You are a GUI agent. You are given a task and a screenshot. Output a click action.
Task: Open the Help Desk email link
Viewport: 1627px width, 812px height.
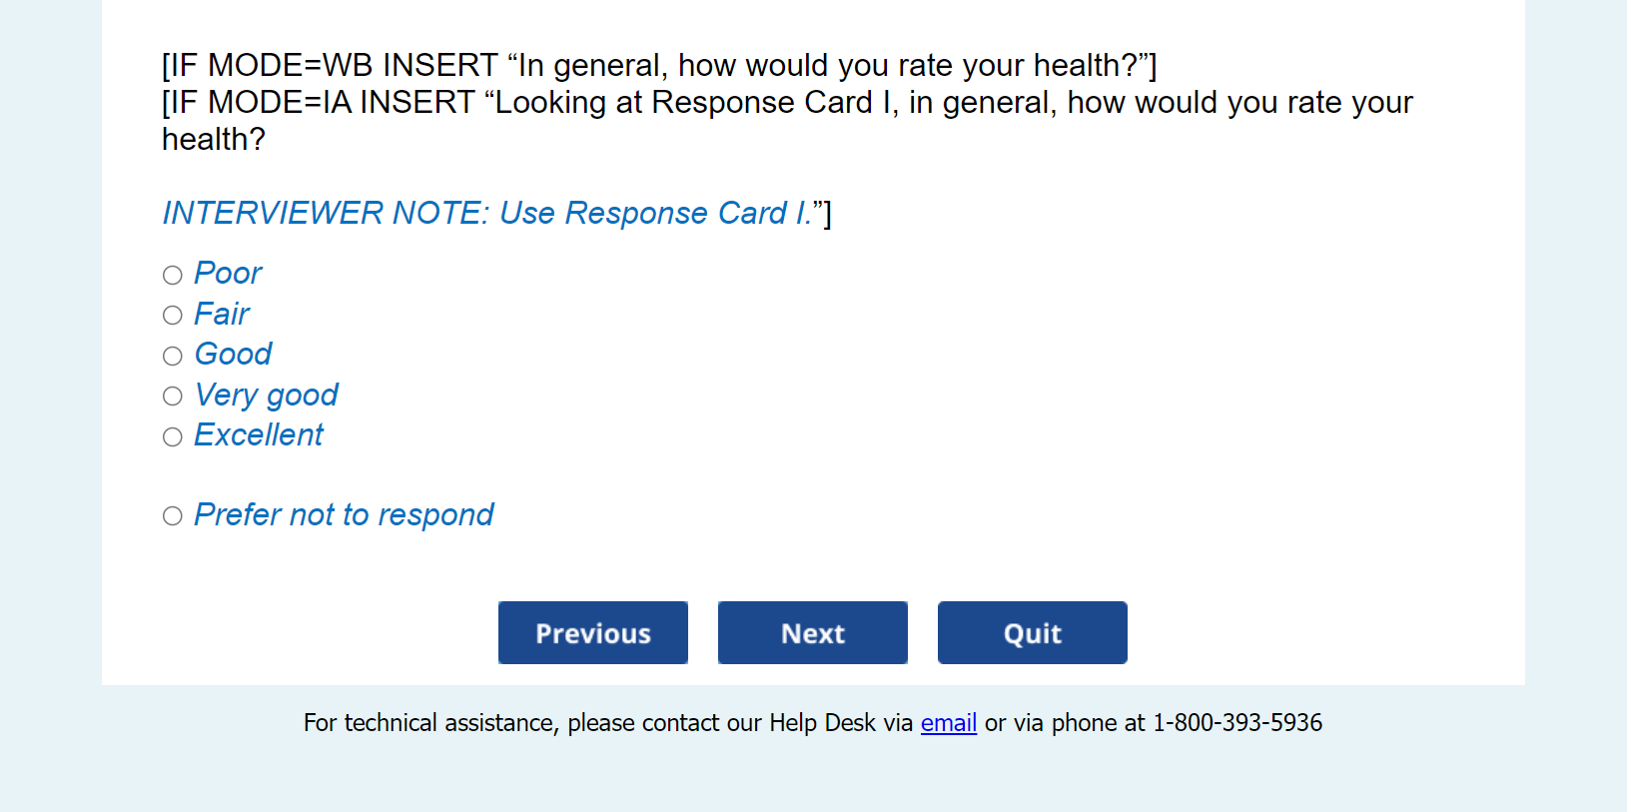click(x=948, y=723)
